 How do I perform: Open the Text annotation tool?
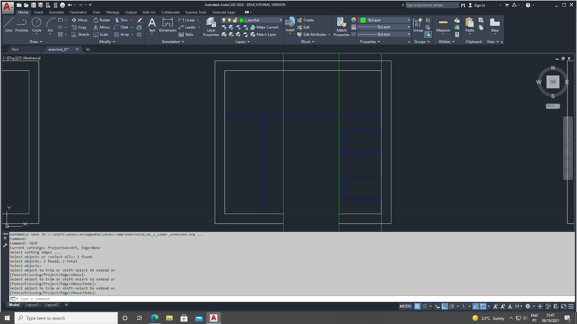[152, 25]
